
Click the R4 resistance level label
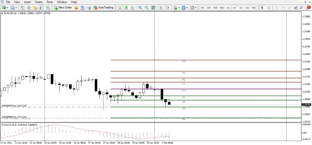(184, 62)
